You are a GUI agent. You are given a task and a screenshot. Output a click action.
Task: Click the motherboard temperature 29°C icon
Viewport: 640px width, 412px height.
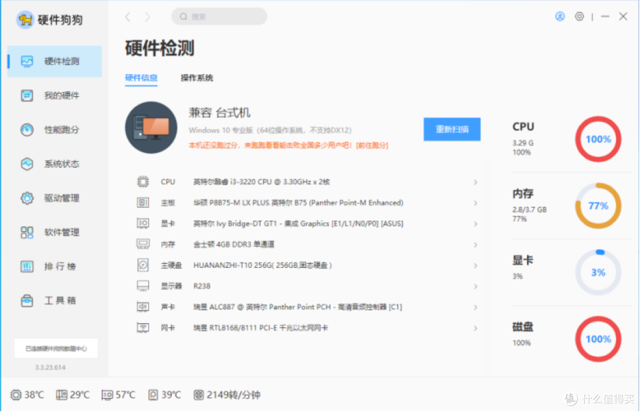(62, 395)
